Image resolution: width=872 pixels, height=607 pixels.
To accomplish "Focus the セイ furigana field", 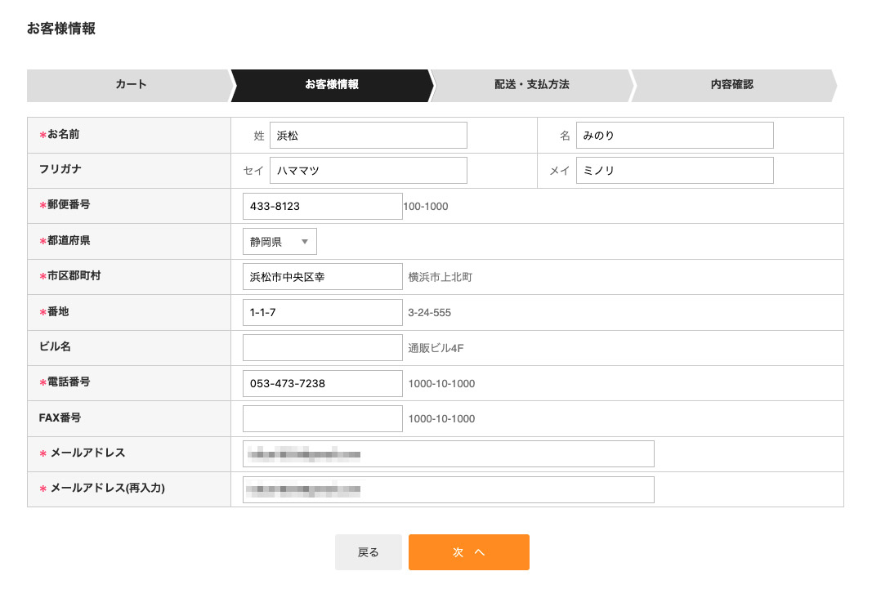I will click(368, 171).
